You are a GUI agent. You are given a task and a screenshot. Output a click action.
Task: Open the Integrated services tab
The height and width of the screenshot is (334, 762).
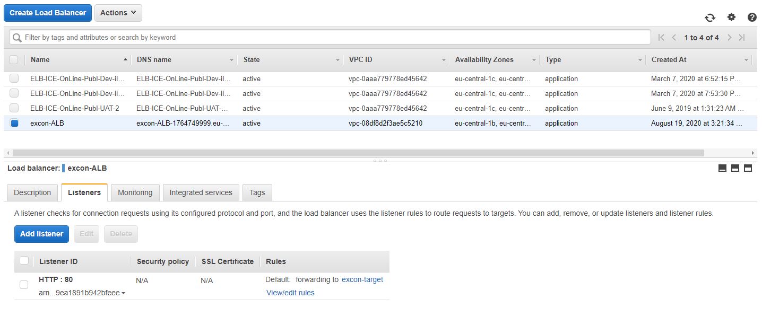point(201,192)
